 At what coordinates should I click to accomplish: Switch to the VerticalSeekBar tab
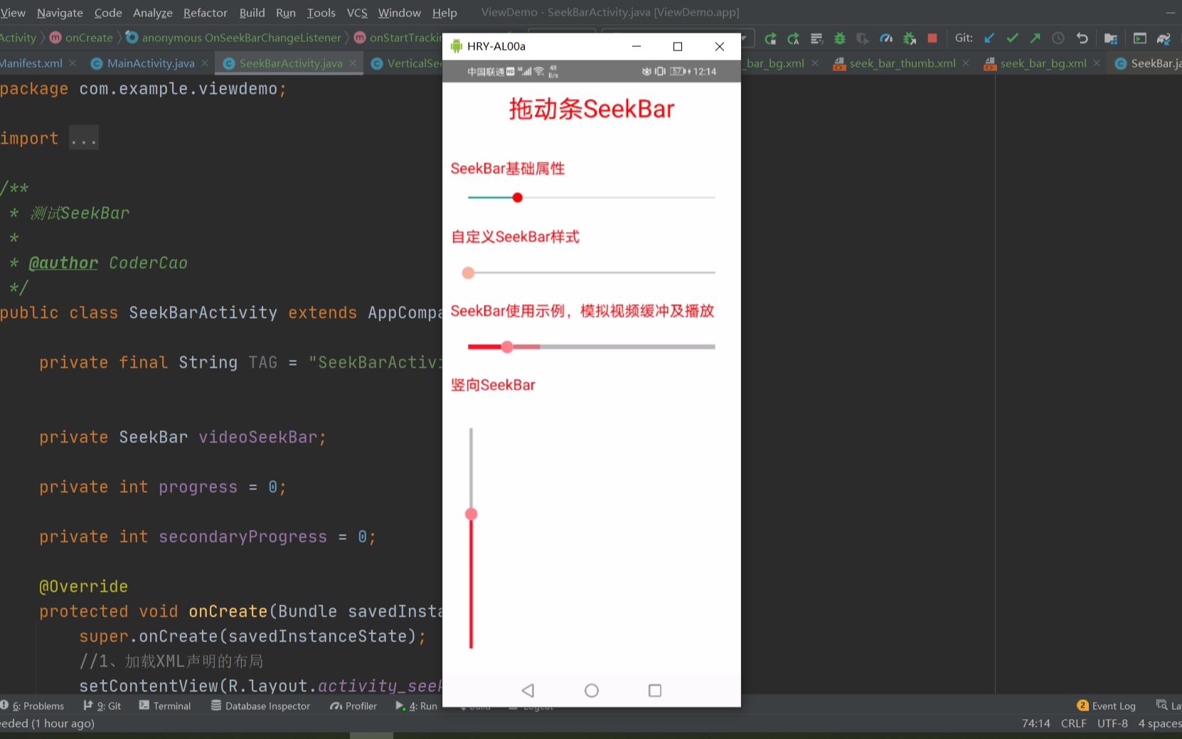pos(406,63)
